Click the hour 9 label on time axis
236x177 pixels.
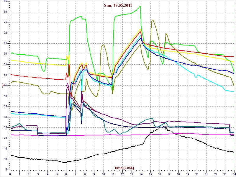click(x=94, y=174)
